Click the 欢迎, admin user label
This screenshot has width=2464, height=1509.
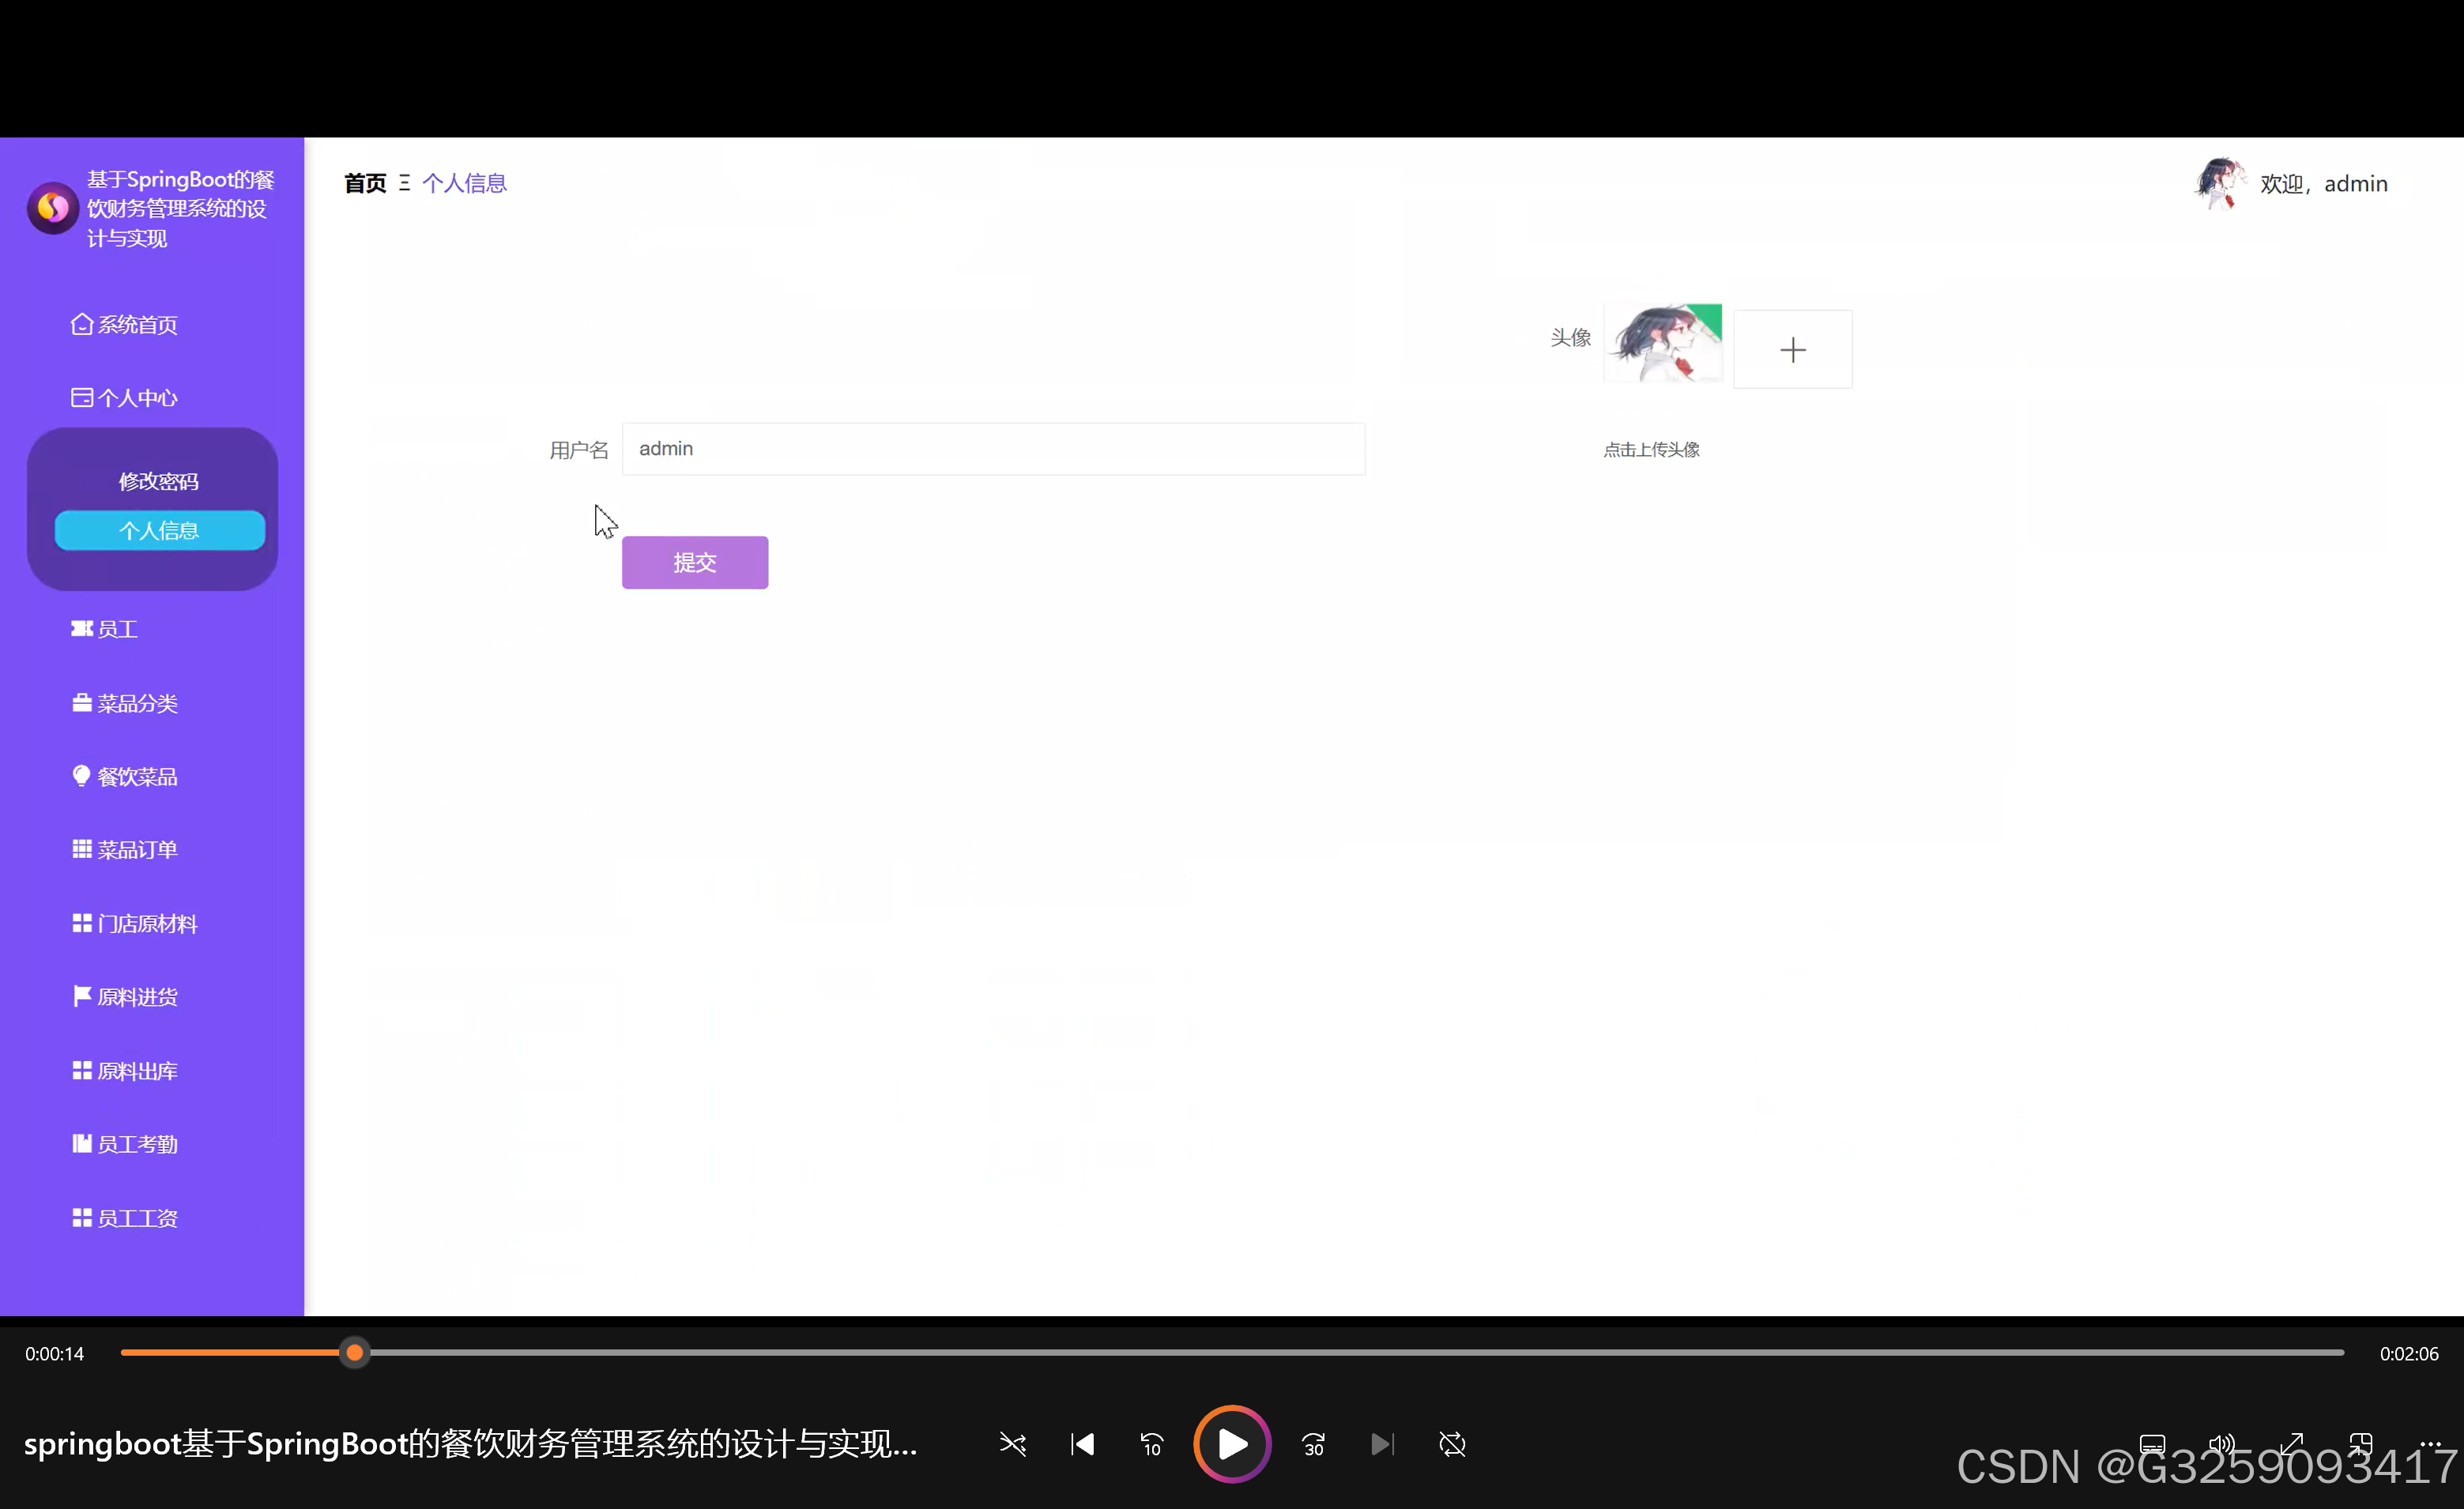[2323, 184]
